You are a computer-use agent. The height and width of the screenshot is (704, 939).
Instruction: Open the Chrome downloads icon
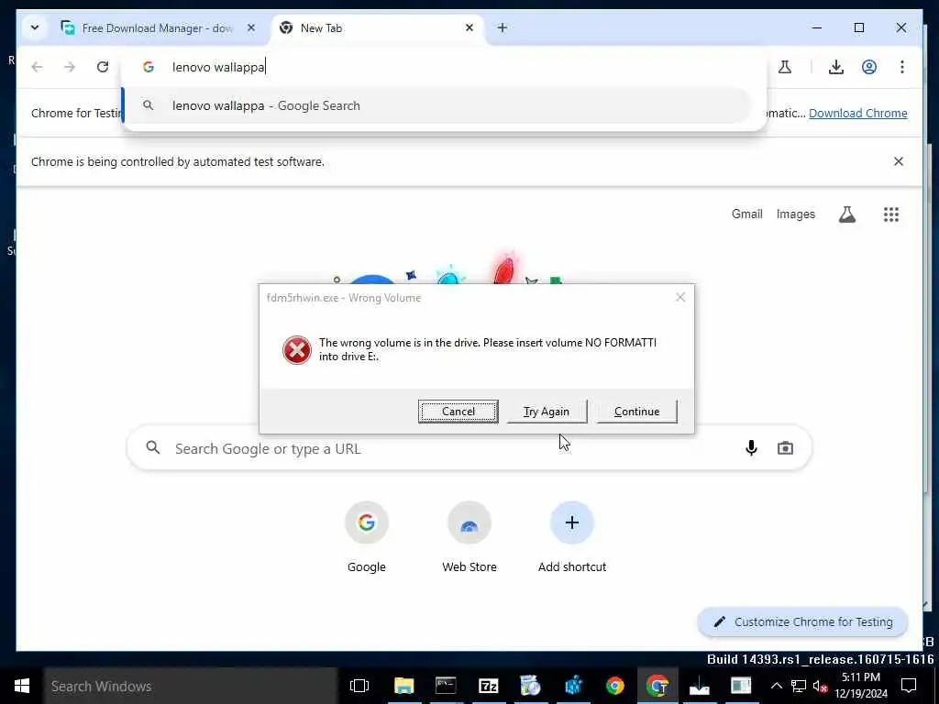(836, 67)
